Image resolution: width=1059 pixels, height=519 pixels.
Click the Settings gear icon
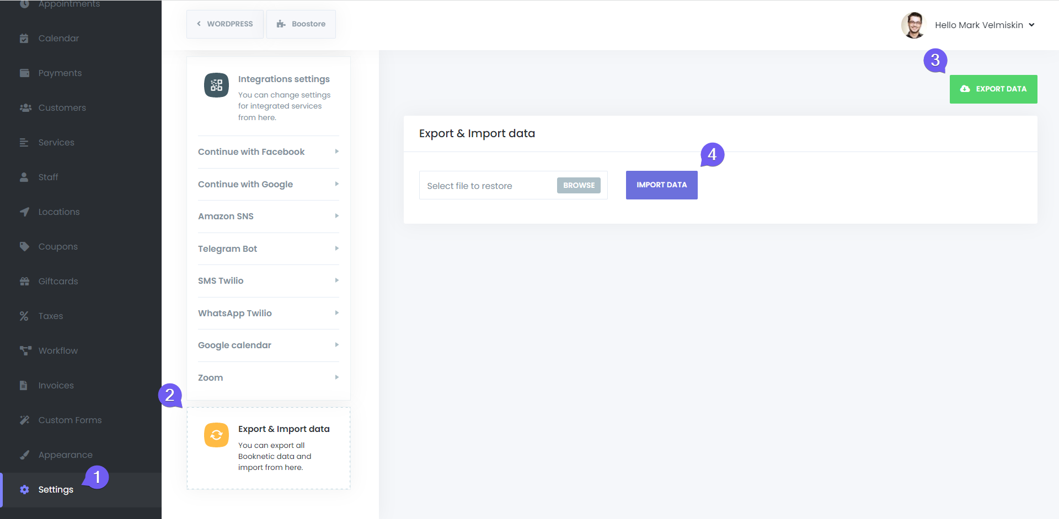24,489
